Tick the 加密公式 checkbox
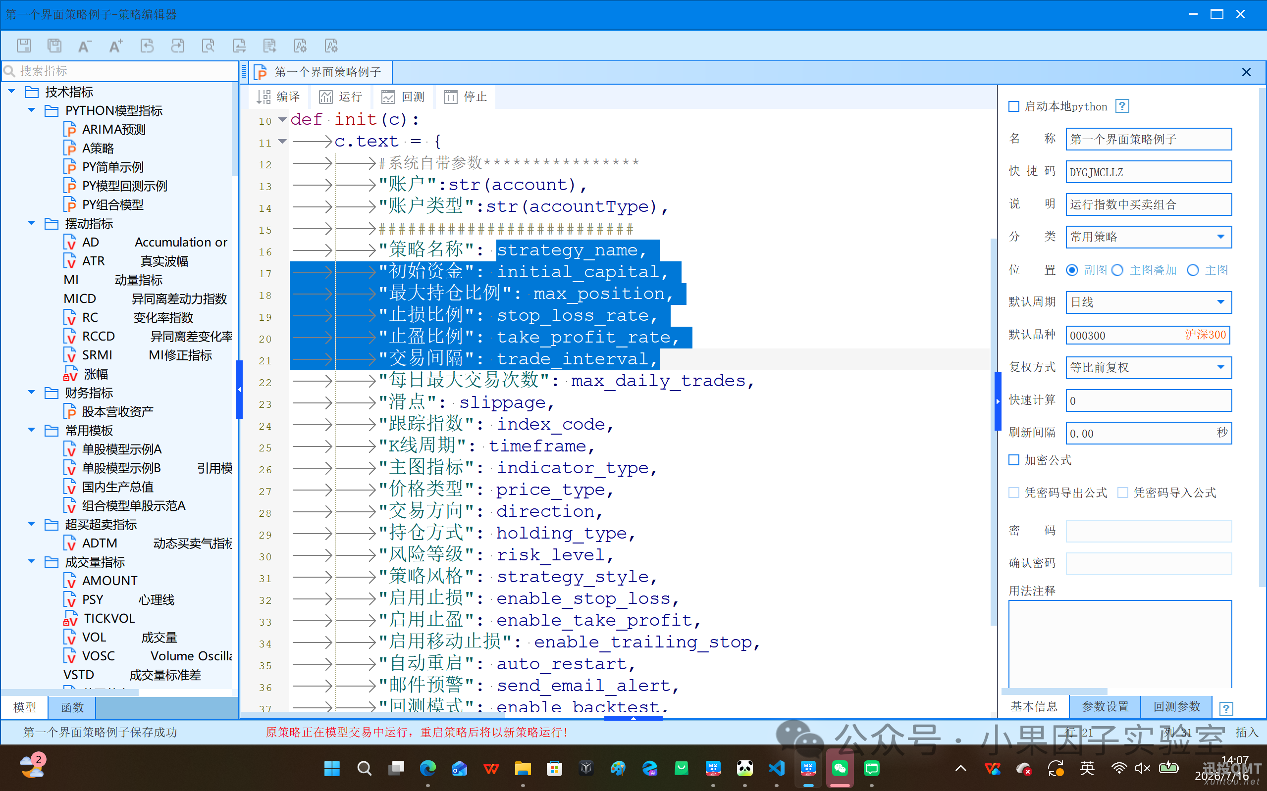The width and height of the screenshot is (1267, 791). coord(1014,460)
